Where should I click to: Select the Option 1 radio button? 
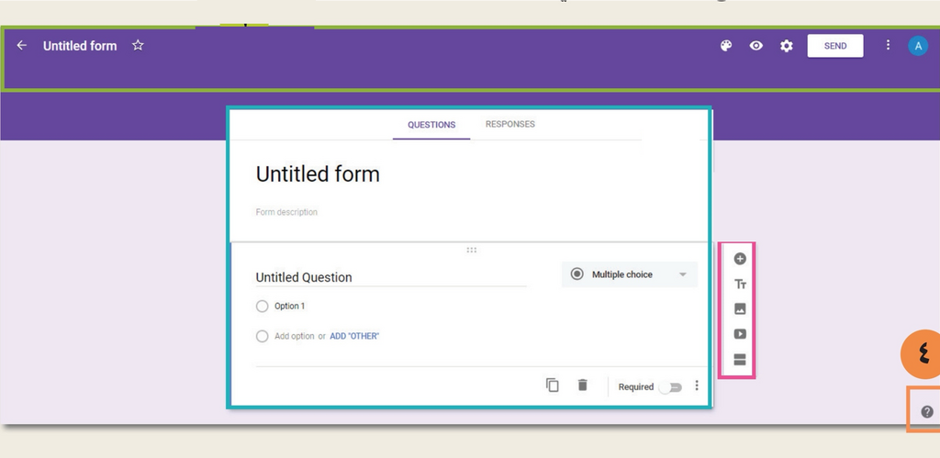pyautogui.click(x=262, y=307)
